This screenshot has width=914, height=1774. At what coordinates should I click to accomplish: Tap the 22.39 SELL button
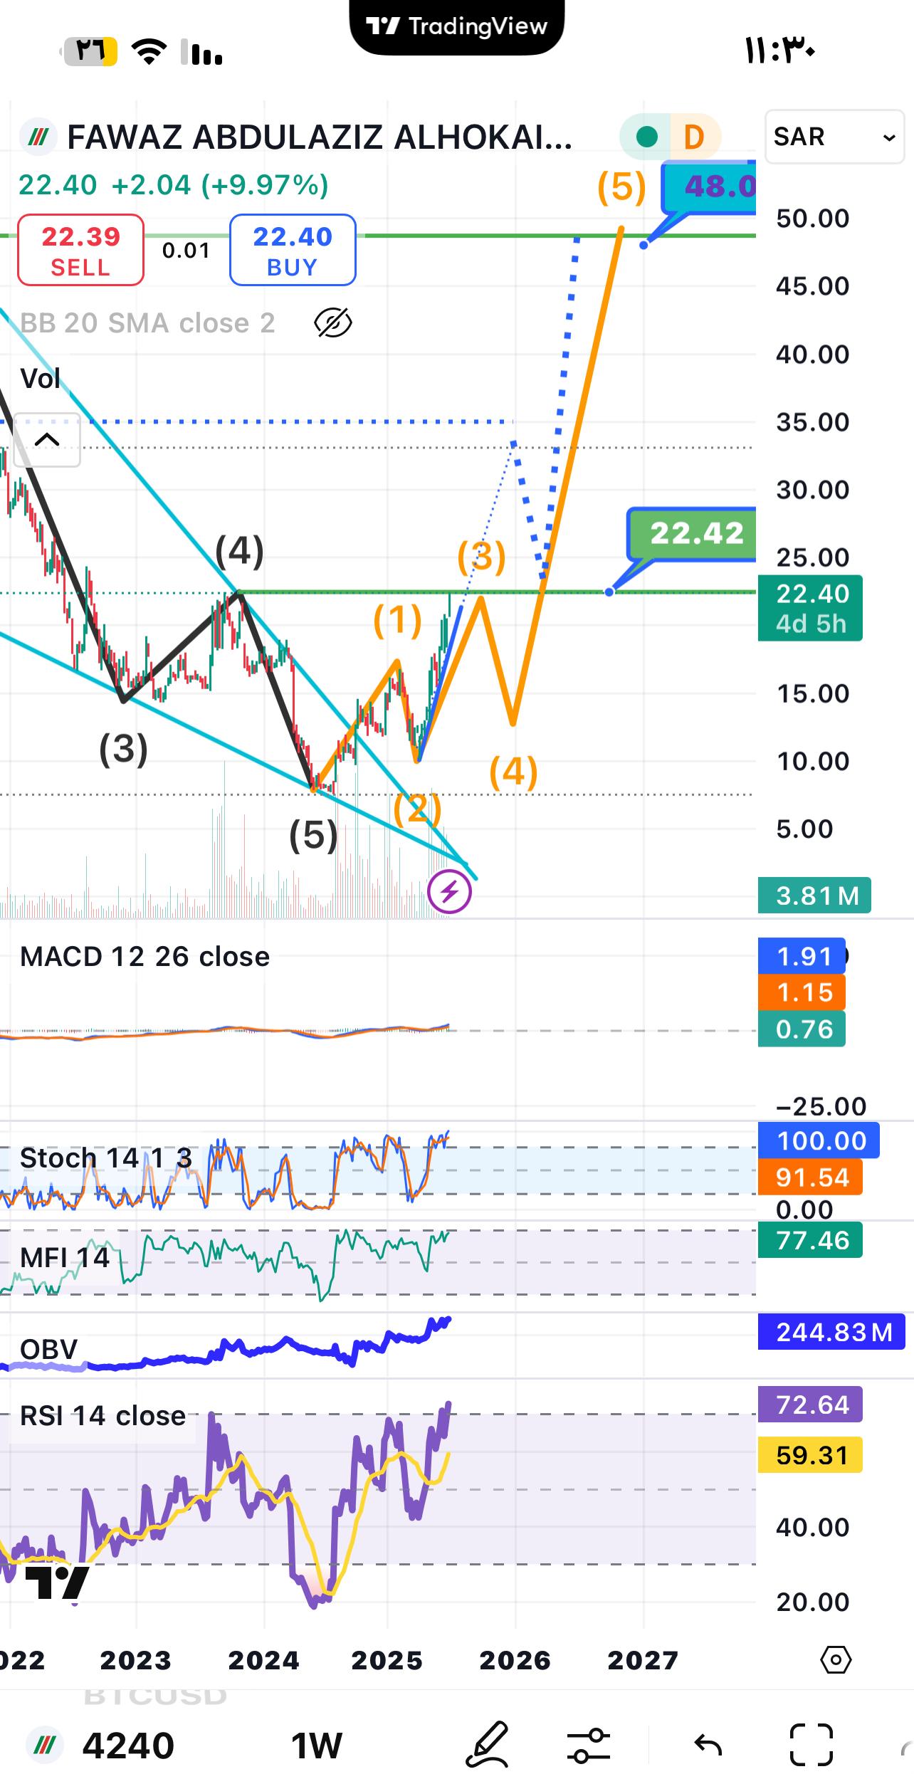click(x=80, y=250)
